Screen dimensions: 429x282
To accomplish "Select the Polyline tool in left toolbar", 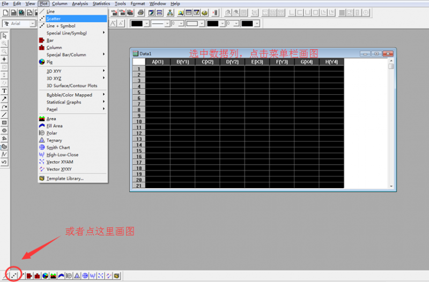I will point(4,154).
